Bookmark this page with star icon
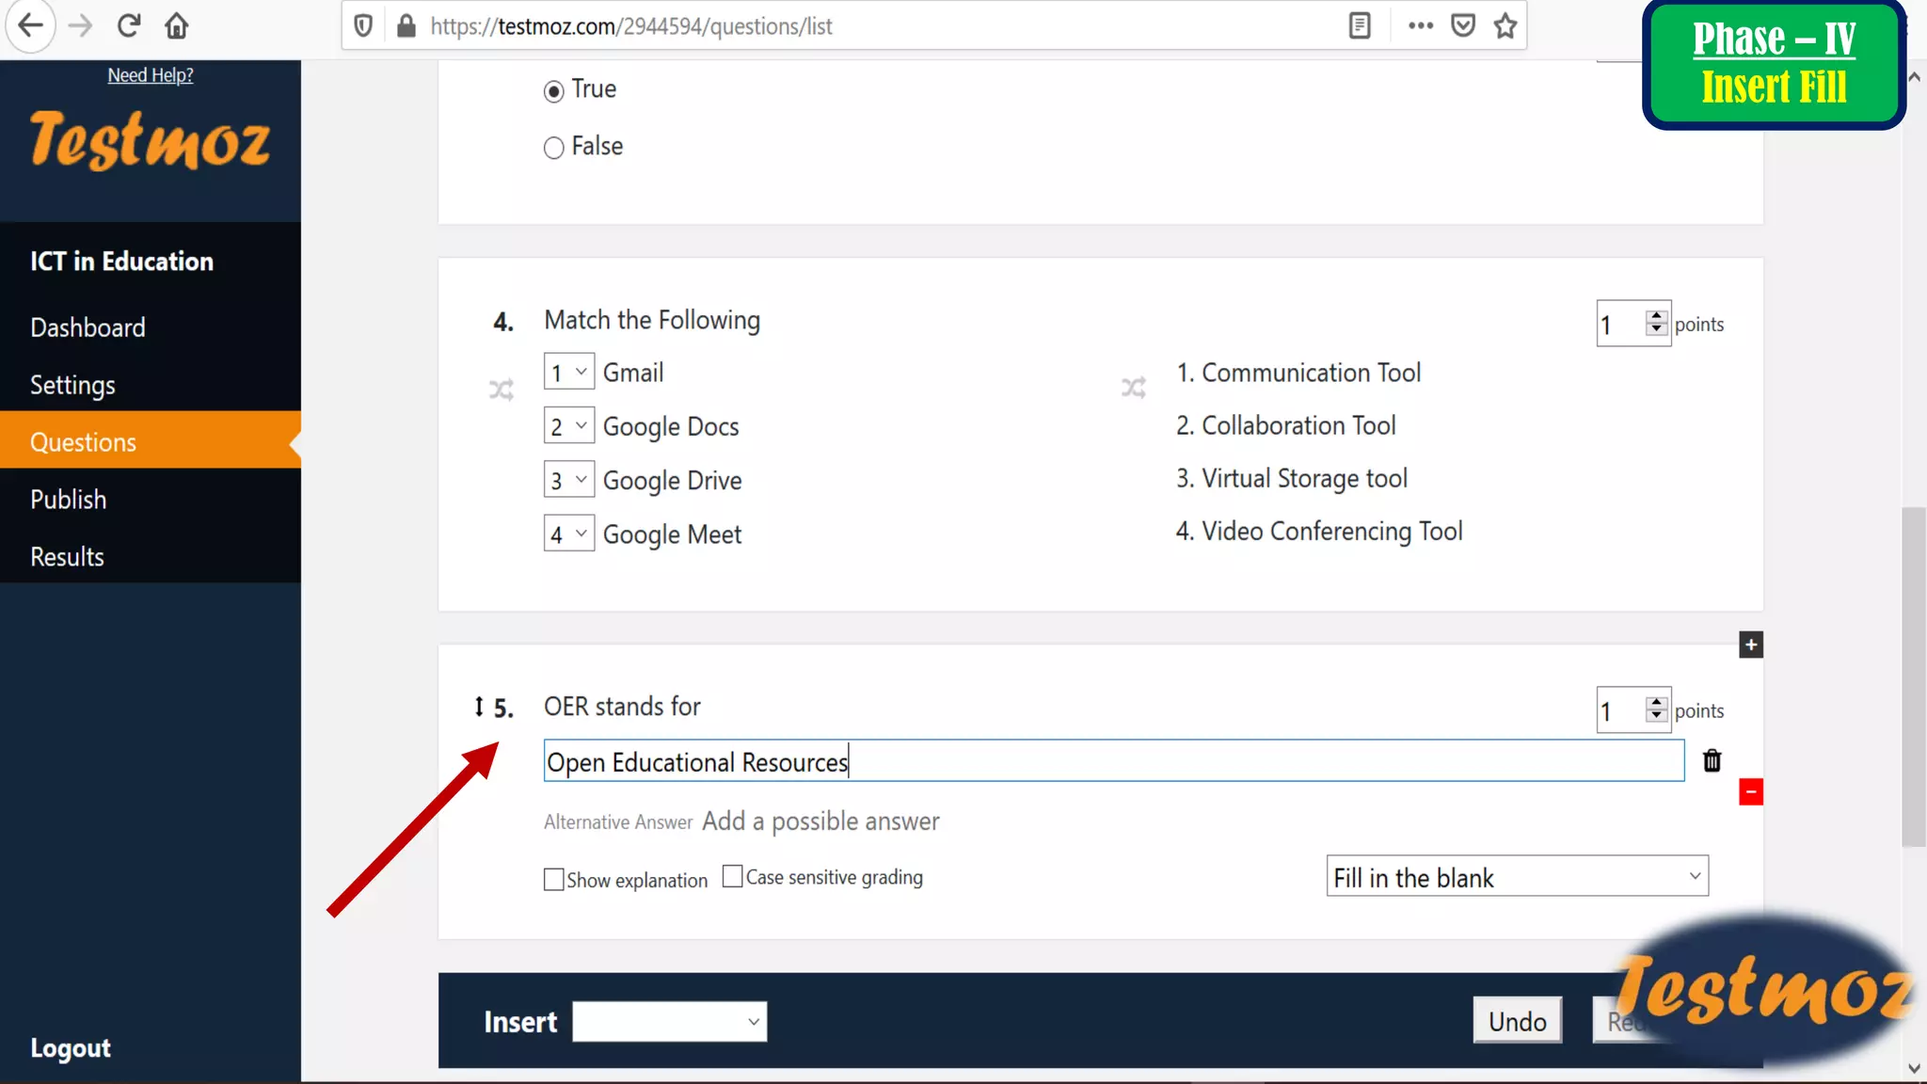This screenshot has width=1927, height=1084. (x=1505, y=25)
